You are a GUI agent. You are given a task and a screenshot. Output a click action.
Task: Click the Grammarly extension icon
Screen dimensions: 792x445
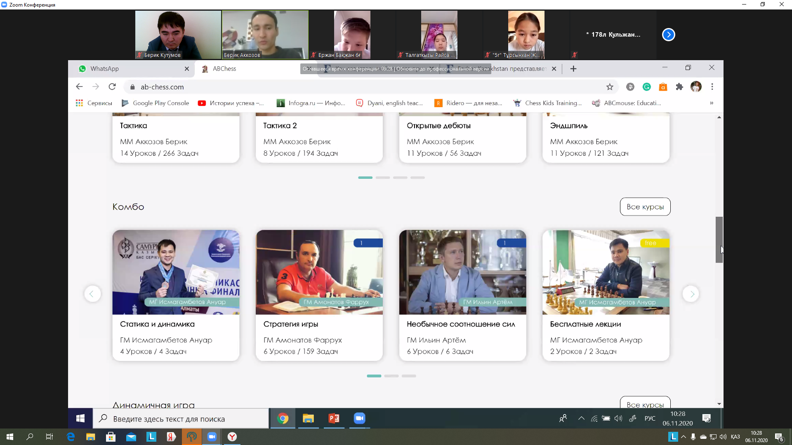tap(646, 87)
